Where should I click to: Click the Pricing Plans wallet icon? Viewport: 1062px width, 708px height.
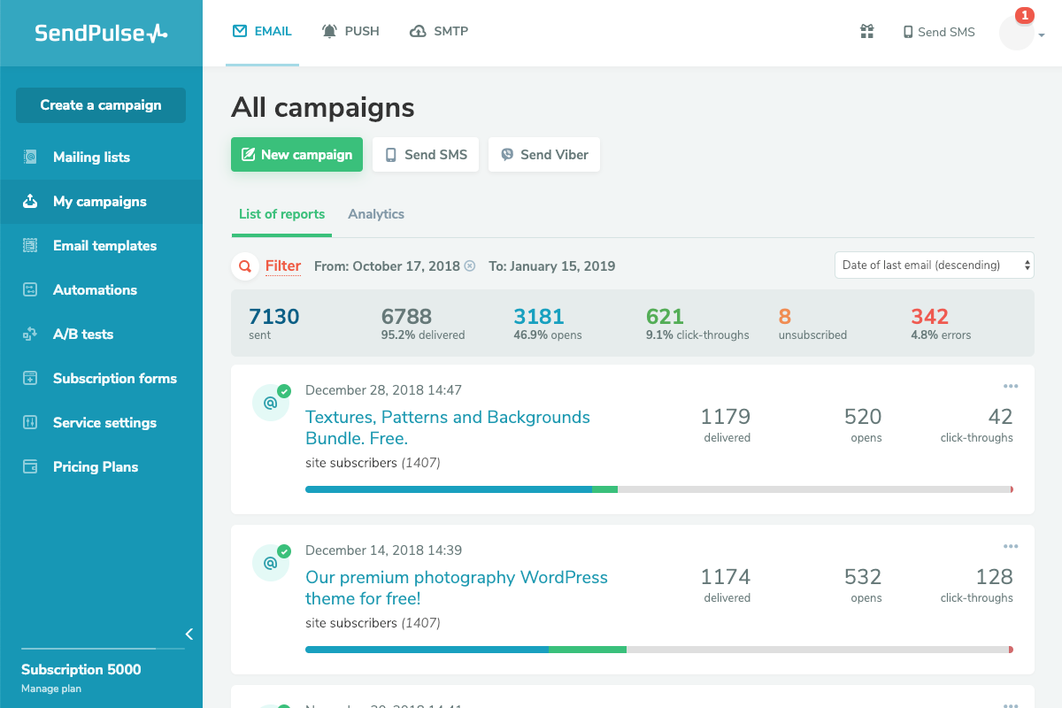point(30,467)
